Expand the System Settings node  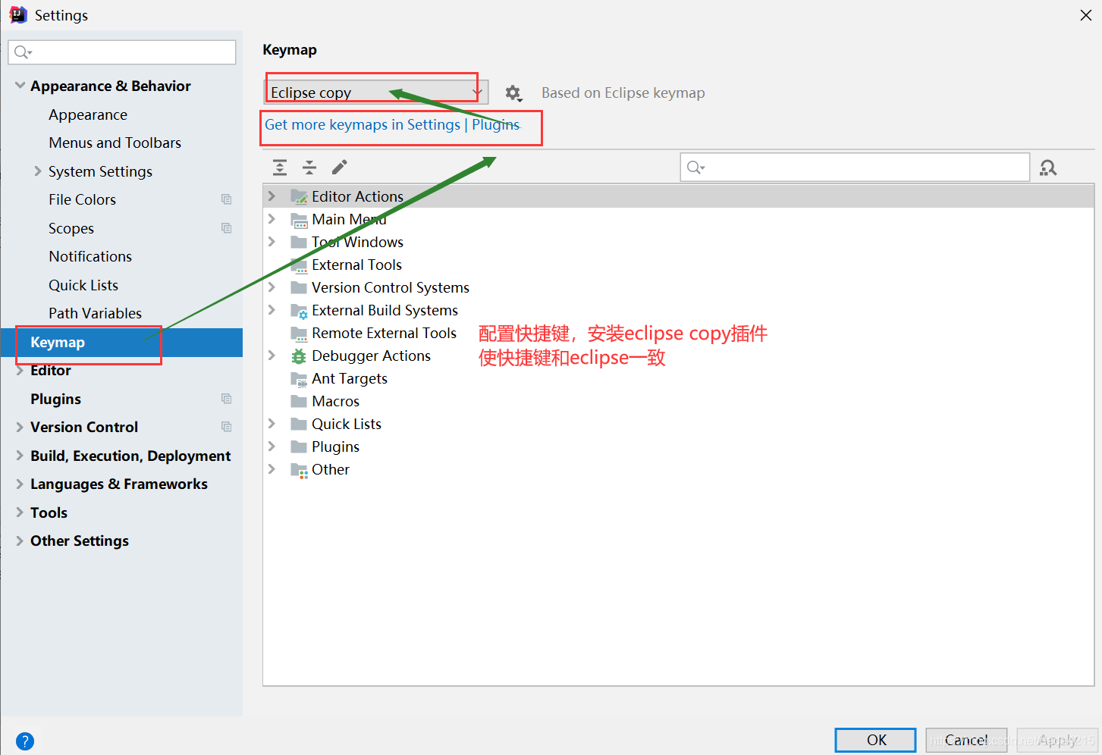(38, 171)
